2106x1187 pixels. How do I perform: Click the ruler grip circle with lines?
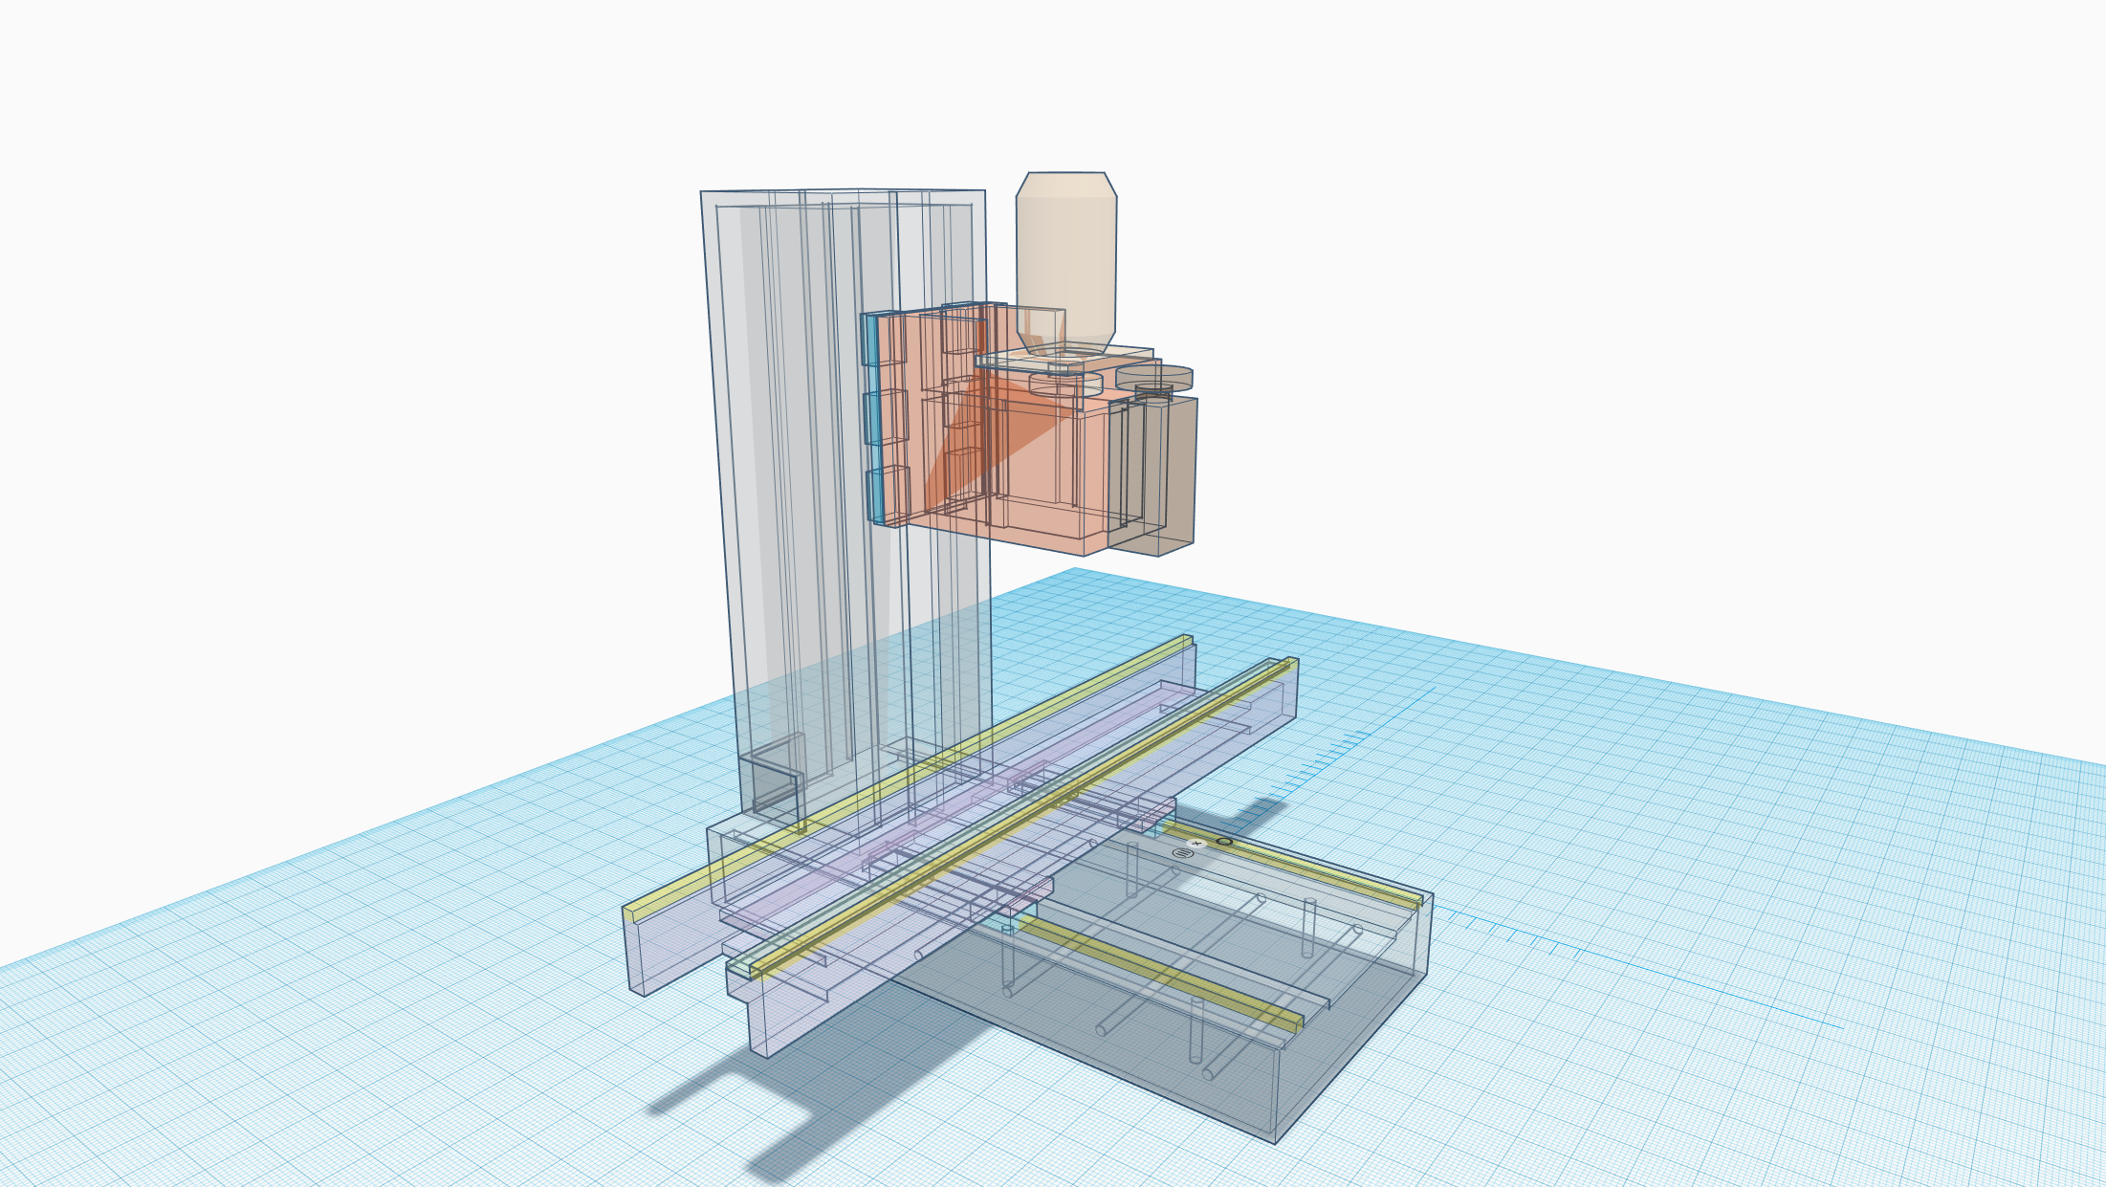click(x=1181, y=853)
